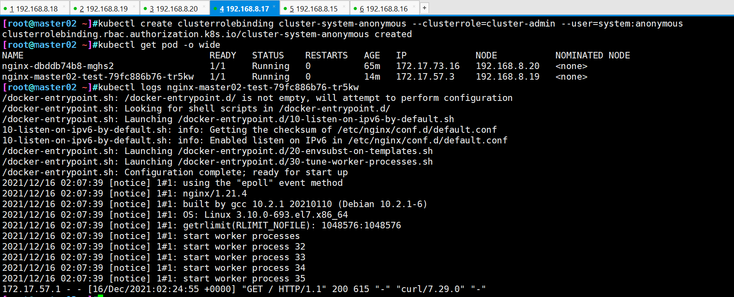Click 'Enabled listen on IPv6' info line
734x297 pixels.
coord(255,141)
